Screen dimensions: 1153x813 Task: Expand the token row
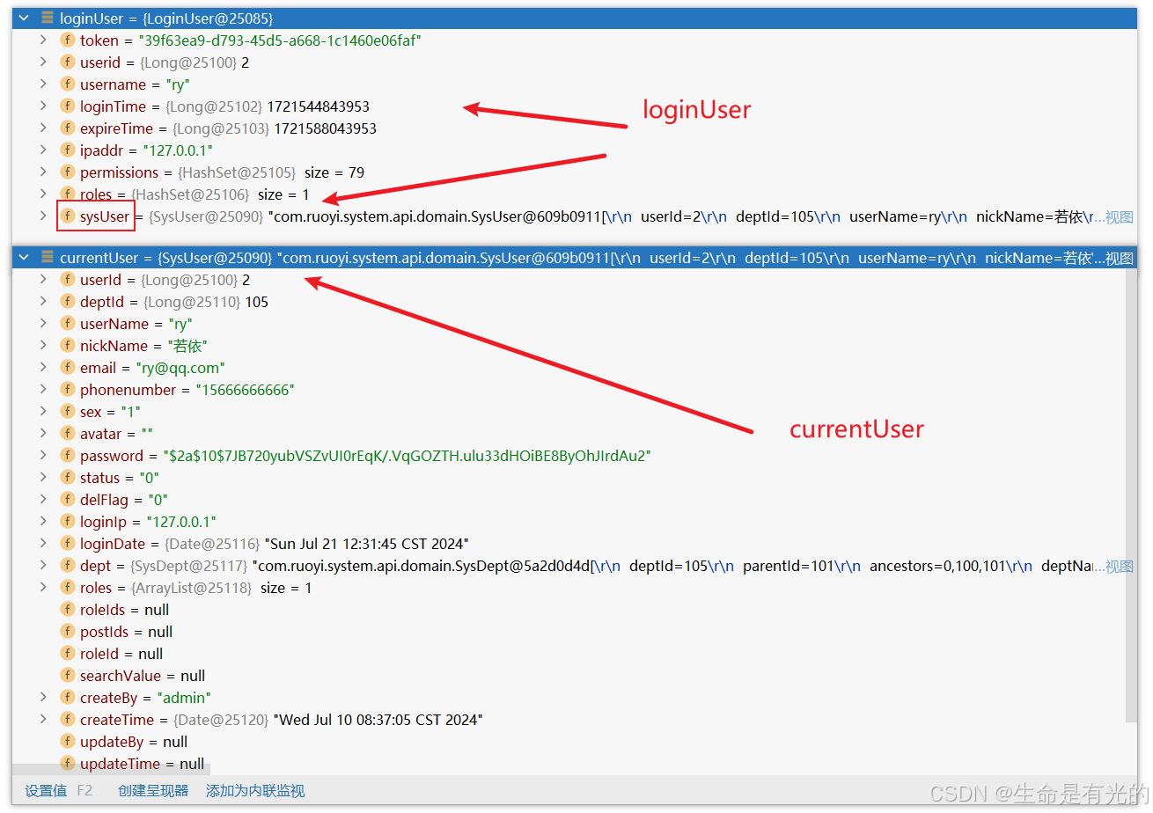click(x=43, y=40)
